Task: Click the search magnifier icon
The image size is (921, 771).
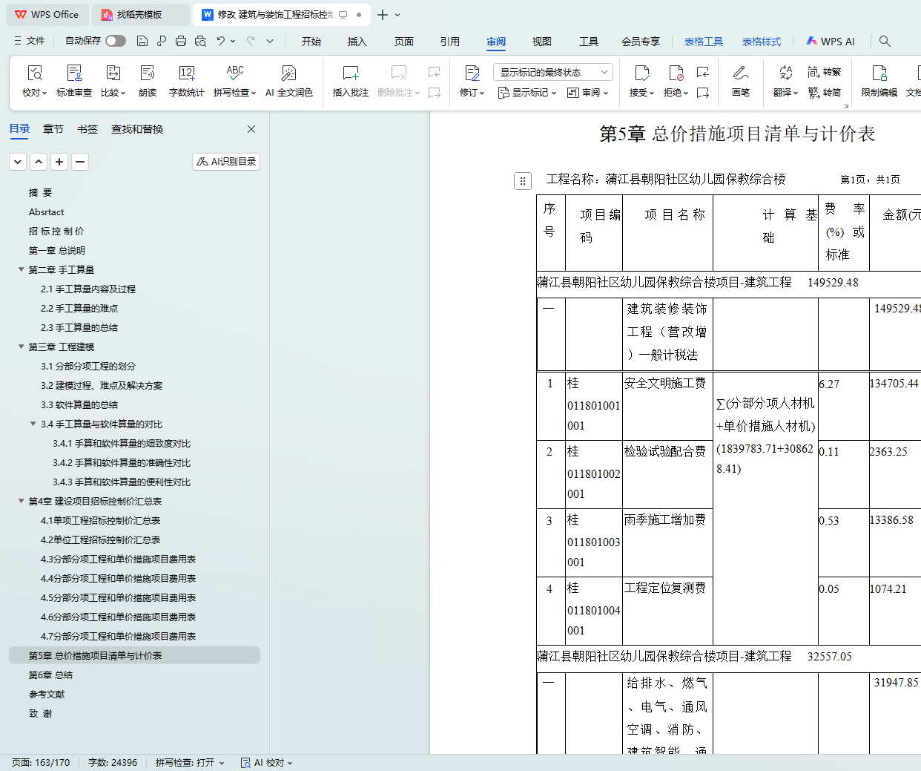Action: [885, 42]
